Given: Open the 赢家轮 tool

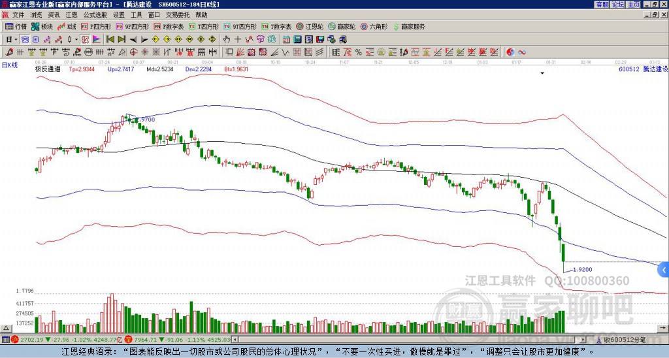Looking at the screenshot, I should tap(342, 26).
